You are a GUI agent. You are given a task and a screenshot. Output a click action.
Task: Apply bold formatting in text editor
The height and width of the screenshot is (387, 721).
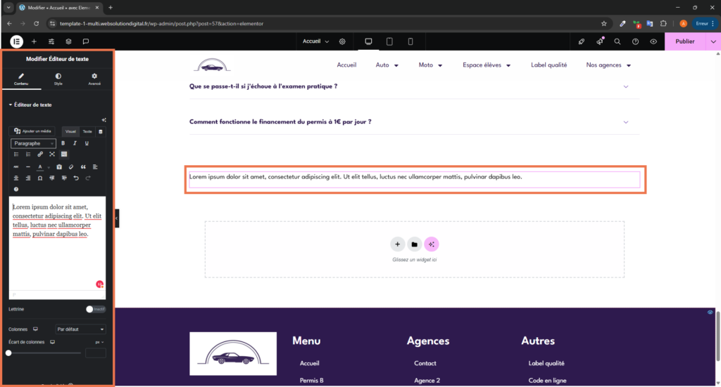[63, 143]
